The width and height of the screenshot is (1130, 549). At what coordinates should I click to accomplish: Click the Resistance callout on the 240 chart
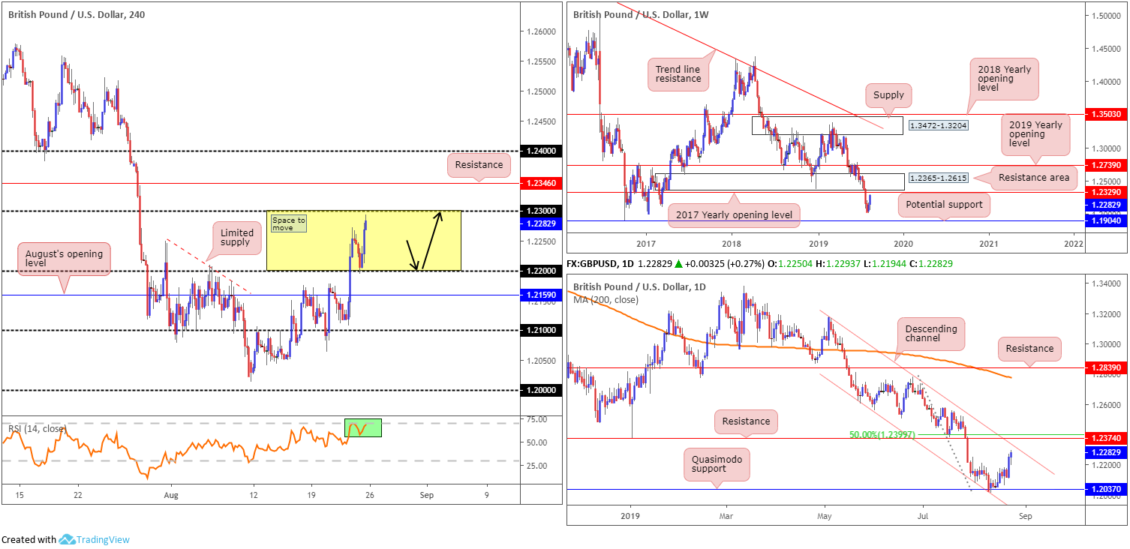click(479, 163)
